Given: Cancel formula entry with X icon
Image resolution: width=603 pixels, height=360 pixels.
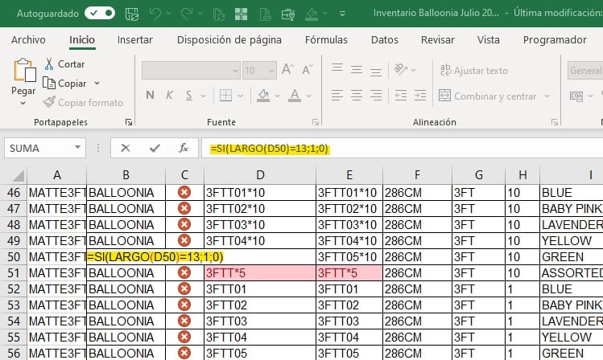Looking at the screenshot, I should coord(126,148).
